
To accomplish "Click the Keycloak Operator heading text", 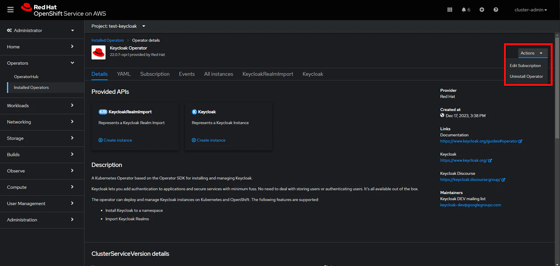I will point(129,48).
